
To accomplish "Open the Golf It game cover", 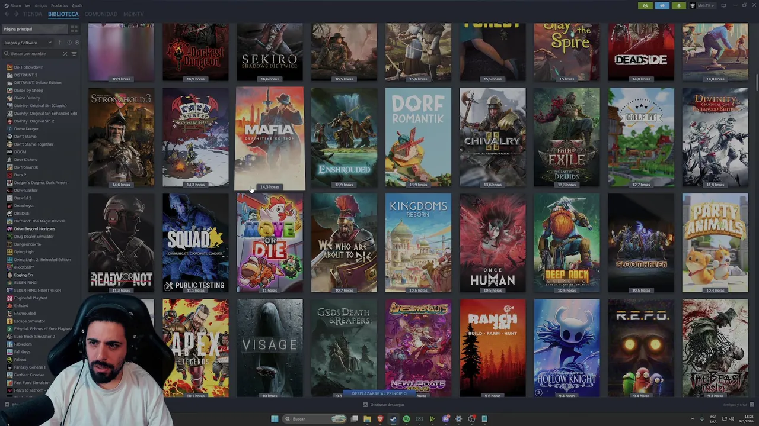I will 641,137.
